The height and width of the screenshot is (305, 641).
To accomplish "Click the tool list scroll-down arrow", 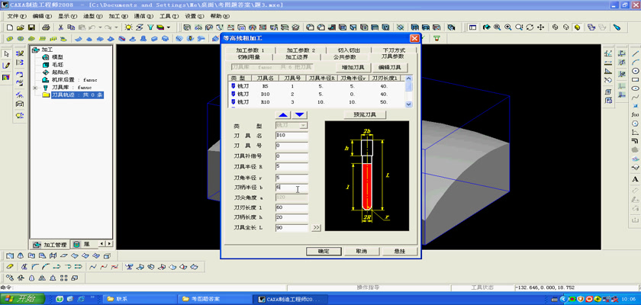I will (409, 104).
